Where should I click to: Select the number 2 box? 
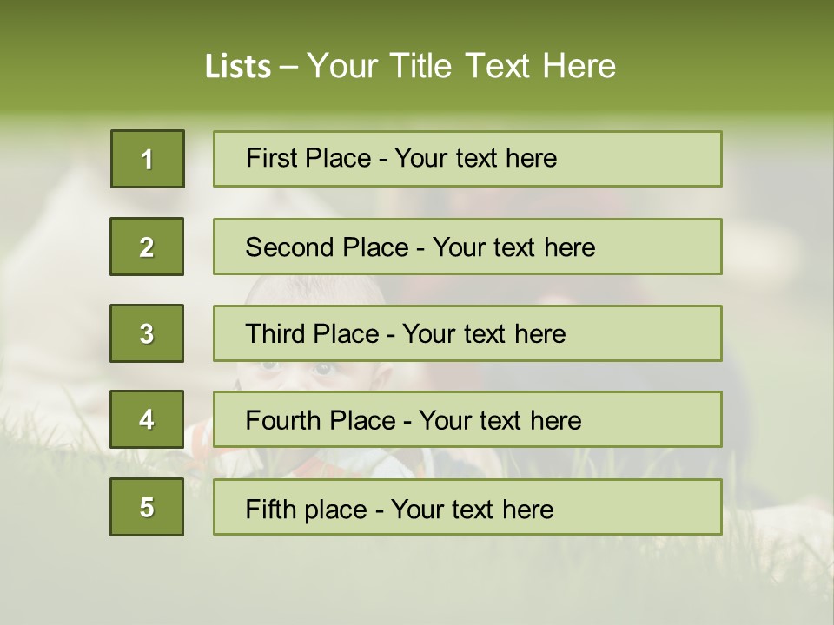147,247
